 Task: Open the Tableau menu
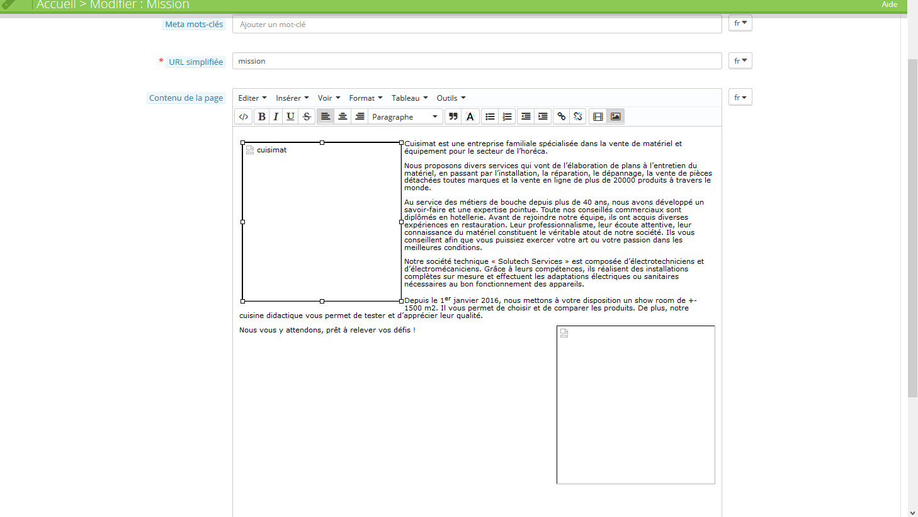(x=409, y=98)
